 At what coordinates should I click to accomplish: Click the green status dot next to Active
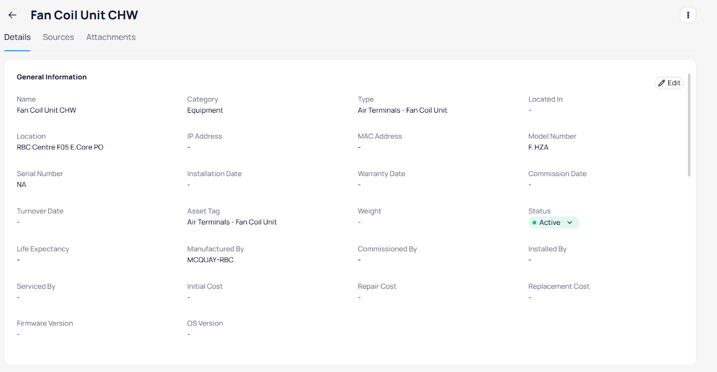coord(534,223)
